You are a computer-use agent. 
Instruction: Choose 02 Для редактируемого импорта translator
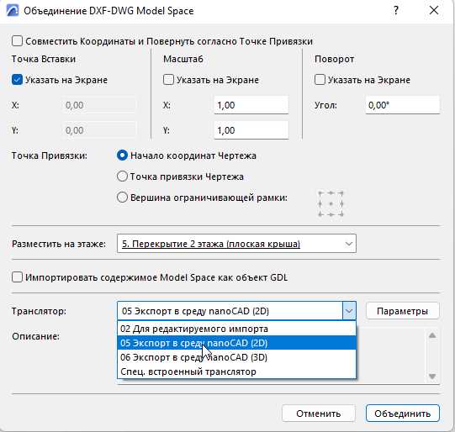(236, 329)
